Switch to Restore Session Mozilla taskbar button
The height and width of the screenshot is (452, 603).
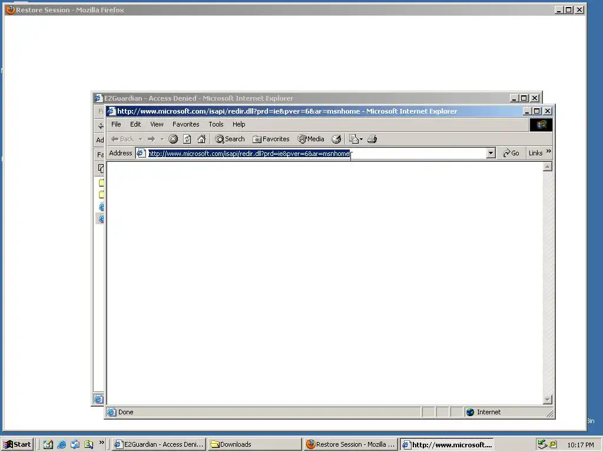coord(350,444)
